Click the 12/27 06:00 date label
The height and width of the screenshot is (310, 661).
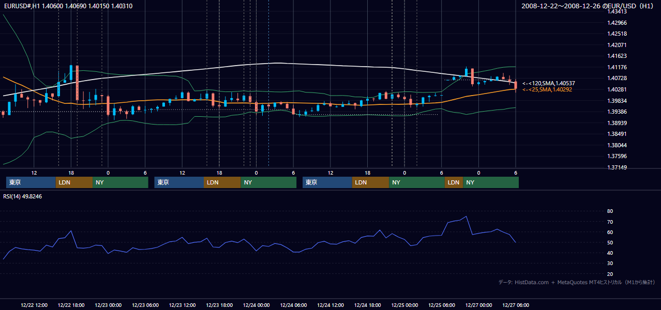(516, 305)
